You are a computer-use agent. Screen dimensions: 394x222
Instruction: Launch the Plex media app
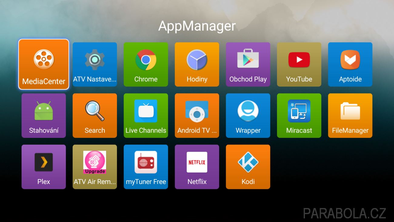44,167
